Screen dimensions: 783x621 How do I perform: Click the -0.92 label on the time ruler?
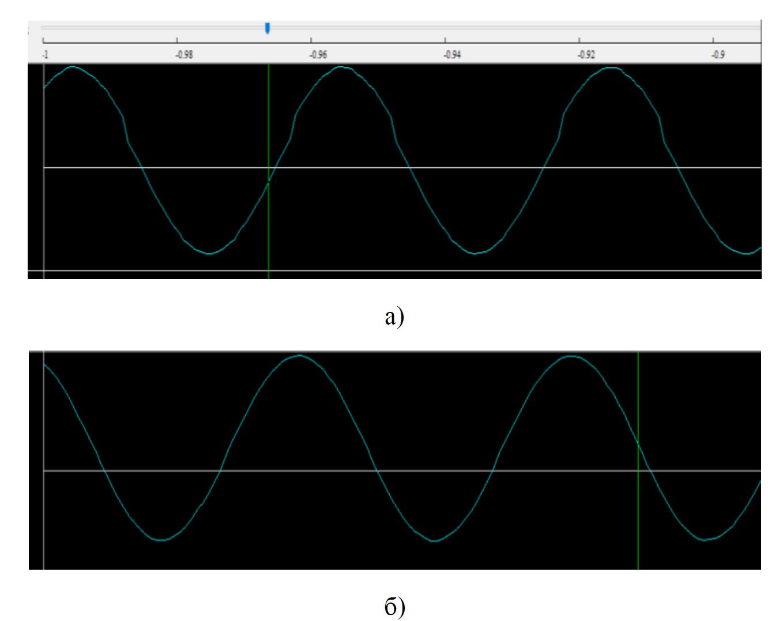586,55
